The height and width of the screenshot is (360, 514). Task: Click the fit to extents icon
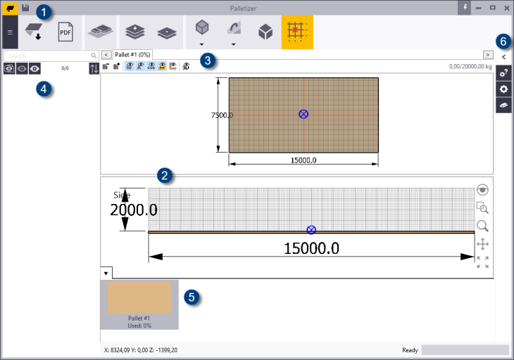click(x=482, y=262)
